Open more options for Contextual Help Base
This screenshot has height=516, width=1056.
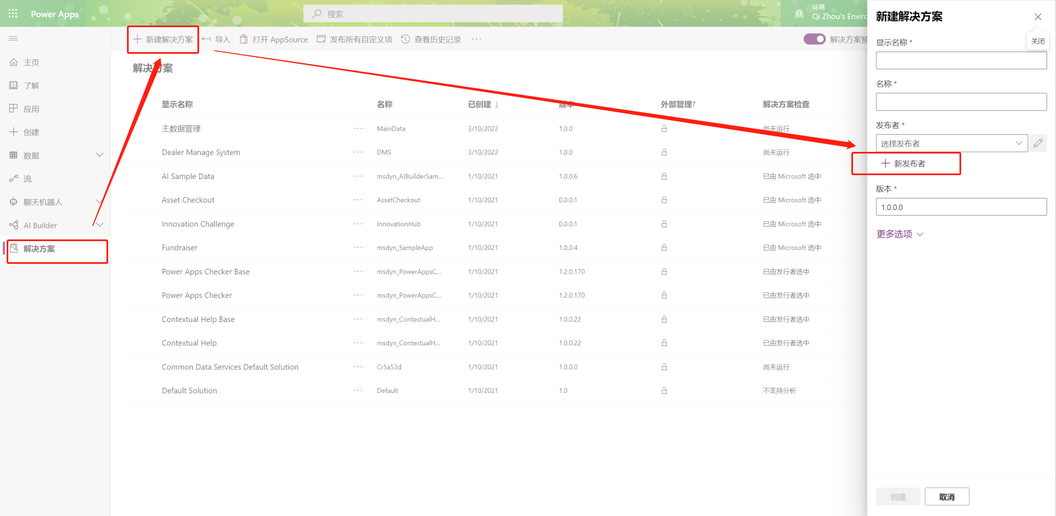[x=358, y=319]
